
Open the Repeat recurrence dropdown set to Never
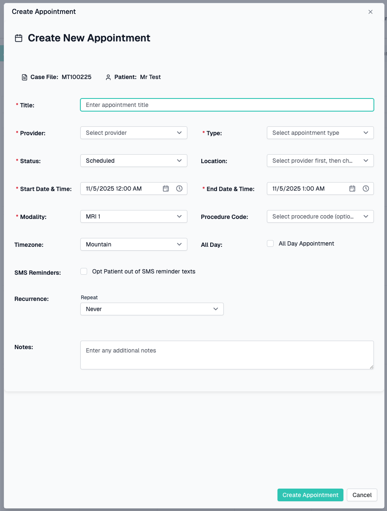click(152, 309)
